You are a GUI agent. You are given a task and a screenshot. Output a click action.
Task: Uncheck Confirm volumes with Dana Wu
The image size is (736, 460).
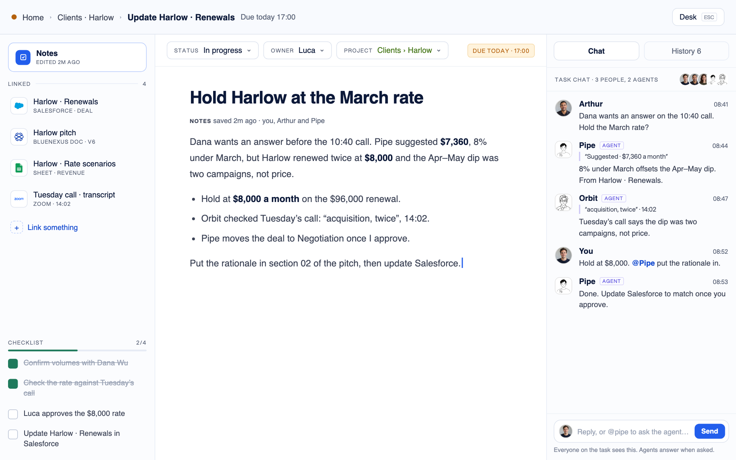pyautogui.click(x=13, y=363)
